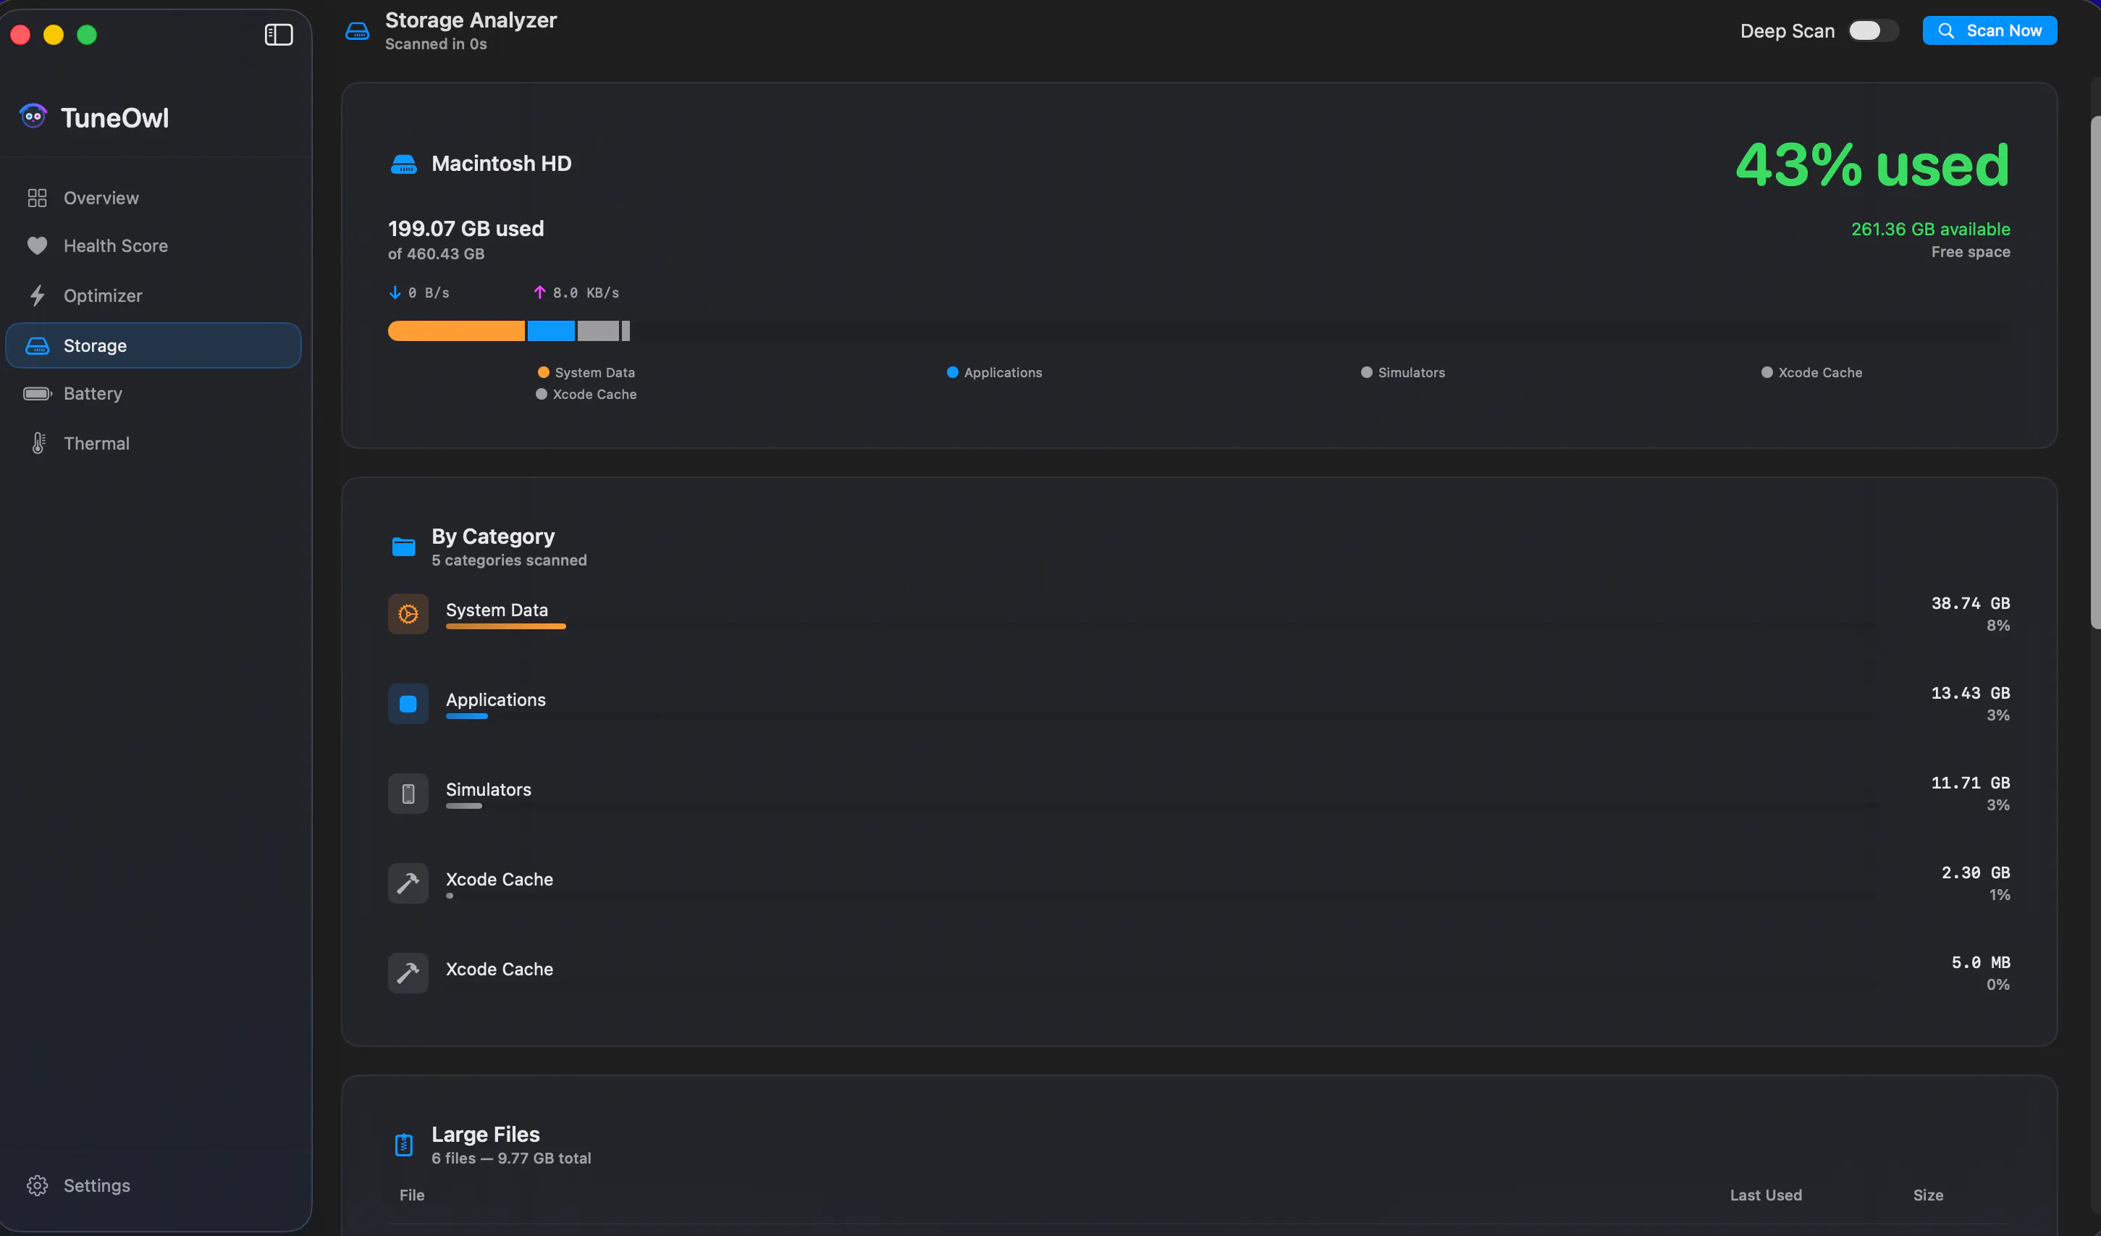This screenshot has height=1236, width=2101.
Task: Click the blue Applications bar segment
Action: [551, 331]
